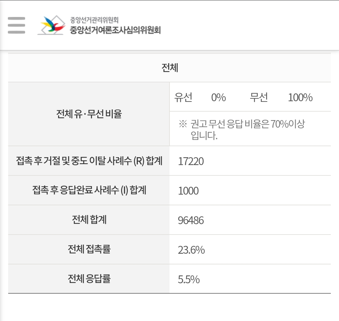Select the 무선 label

tap(259, 97)
